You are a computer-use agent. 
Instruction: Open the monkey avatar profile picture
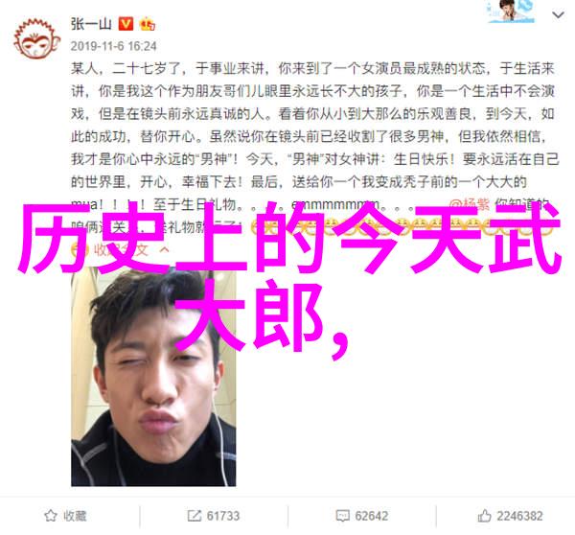[x=37, y=39]
